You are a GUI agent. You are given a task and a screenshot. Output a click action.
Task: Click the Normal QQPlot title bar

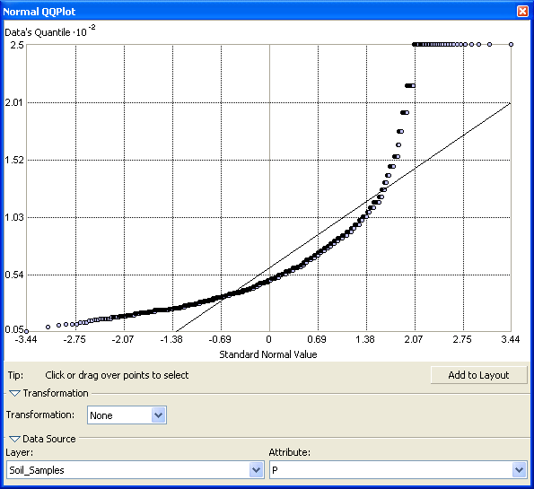pyautogui.click(x=258, y=12)
